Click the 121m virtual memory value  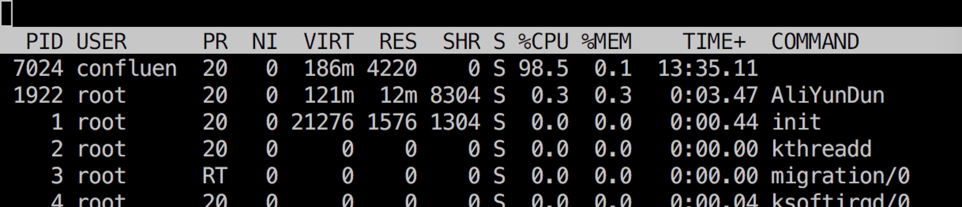(x=329, y=95)
